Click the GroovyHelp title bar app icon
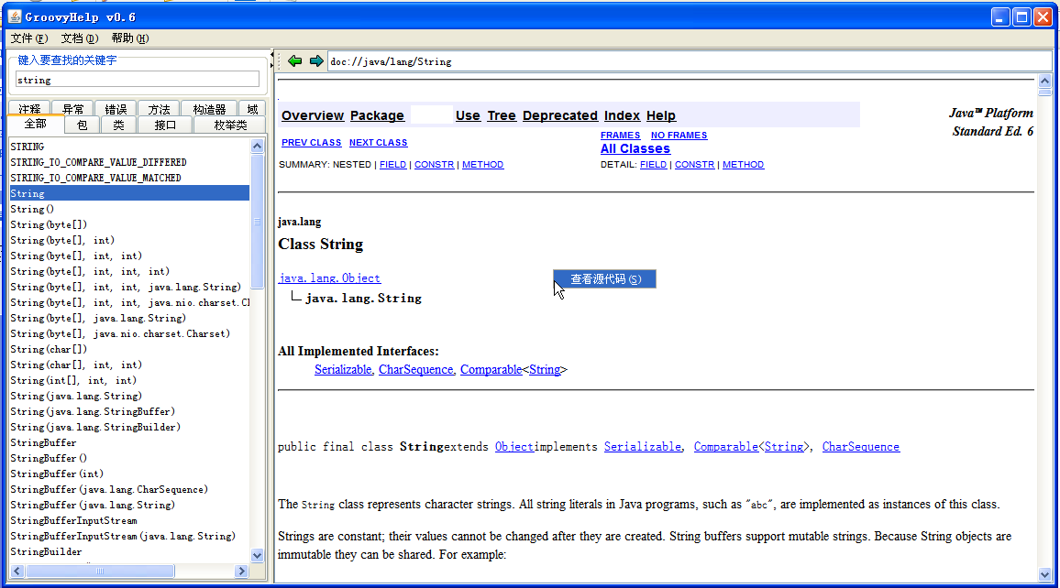 pos(15,16)
